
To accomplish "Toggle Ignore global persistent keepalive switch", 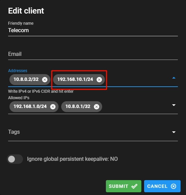I will [x=15, y=159].
